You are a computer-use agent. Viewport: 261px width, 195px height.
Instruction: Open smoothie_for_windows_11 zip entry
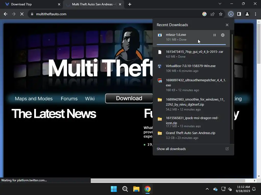[x=191, y=104]
